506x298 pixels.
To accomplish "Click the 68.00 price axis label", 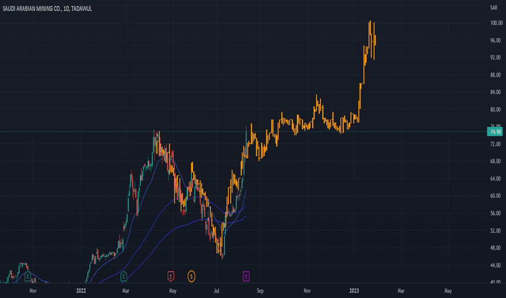I will 496,161.
